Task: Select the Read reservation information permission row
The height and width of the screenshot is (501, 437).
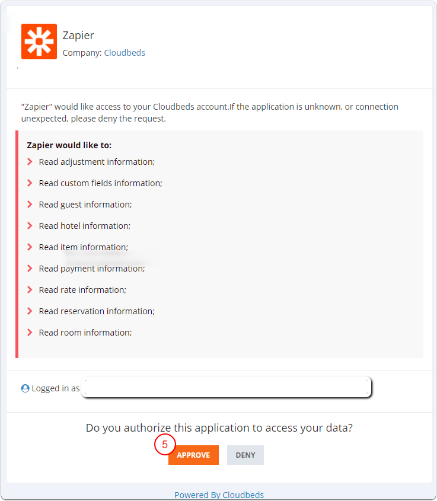Action: pyautogui.click(x=97, y=311)
